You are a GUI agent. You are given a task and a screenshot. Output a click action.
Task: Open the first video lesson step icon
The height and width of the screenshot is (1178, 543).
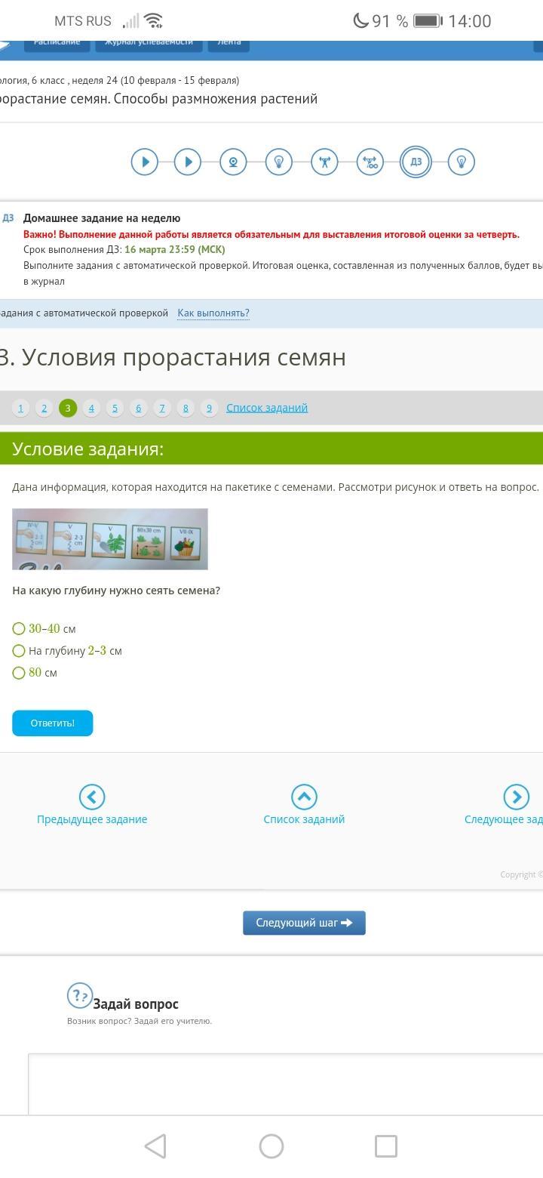[x=145, y=162]
